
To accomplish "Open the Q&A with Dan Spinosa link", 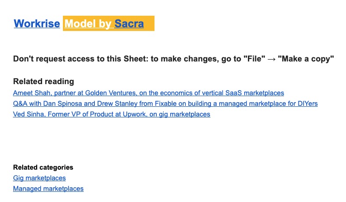I will pyautogui.click(x=165, y=104).
